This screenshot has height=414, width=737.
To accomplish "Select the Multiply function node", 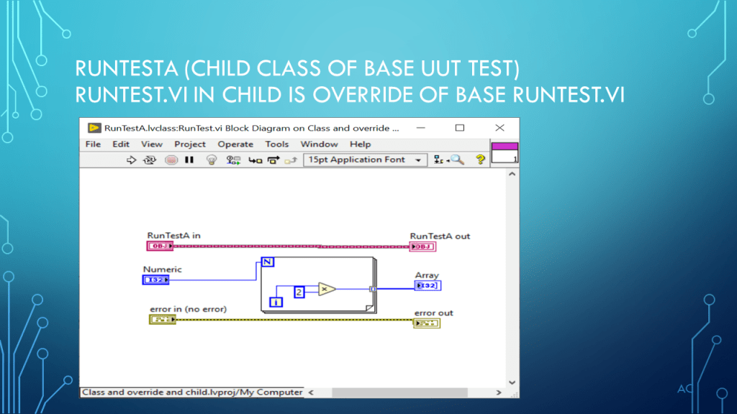I will click(x=326, y=289).
